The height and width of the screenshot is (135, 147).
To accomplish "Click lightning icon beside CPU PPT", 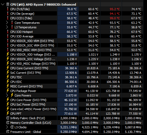I will 8,113.
